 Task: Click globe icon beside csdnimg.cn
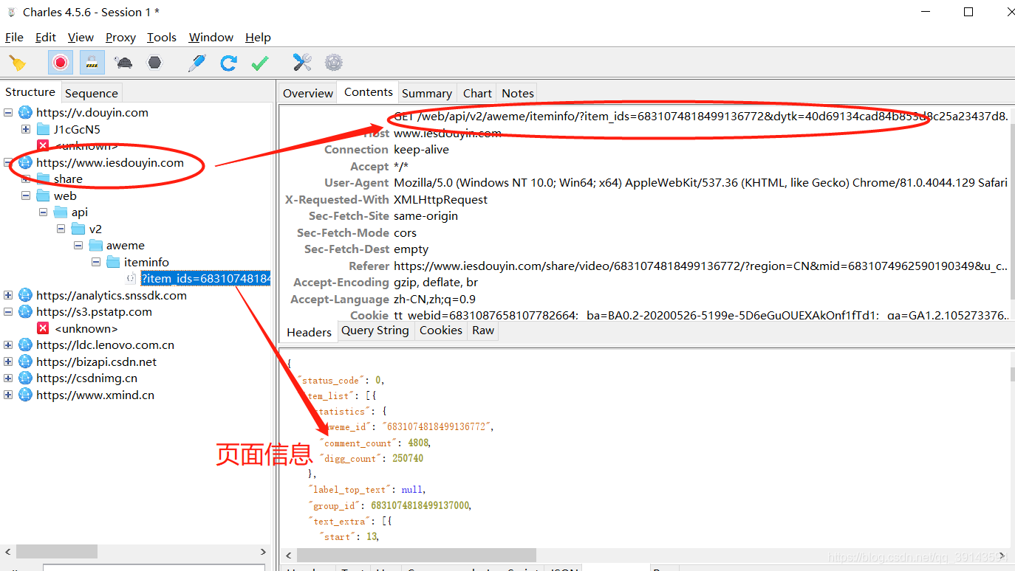[26, 378]
